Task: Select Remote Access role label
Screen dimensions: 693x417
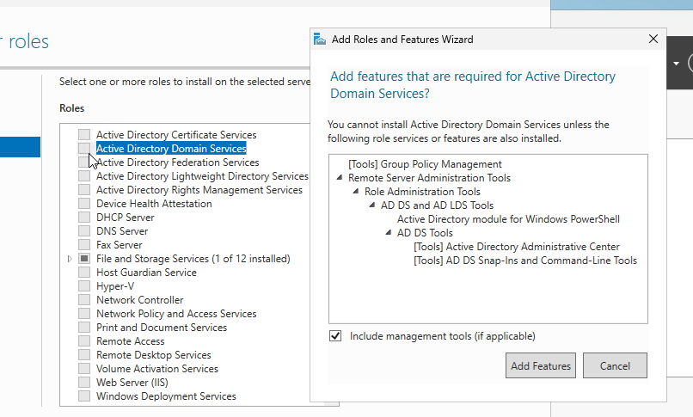Action: coord(131,341)
